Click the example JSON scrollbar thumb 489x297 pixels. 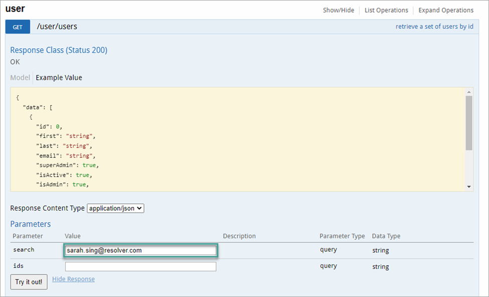[469, 123]
